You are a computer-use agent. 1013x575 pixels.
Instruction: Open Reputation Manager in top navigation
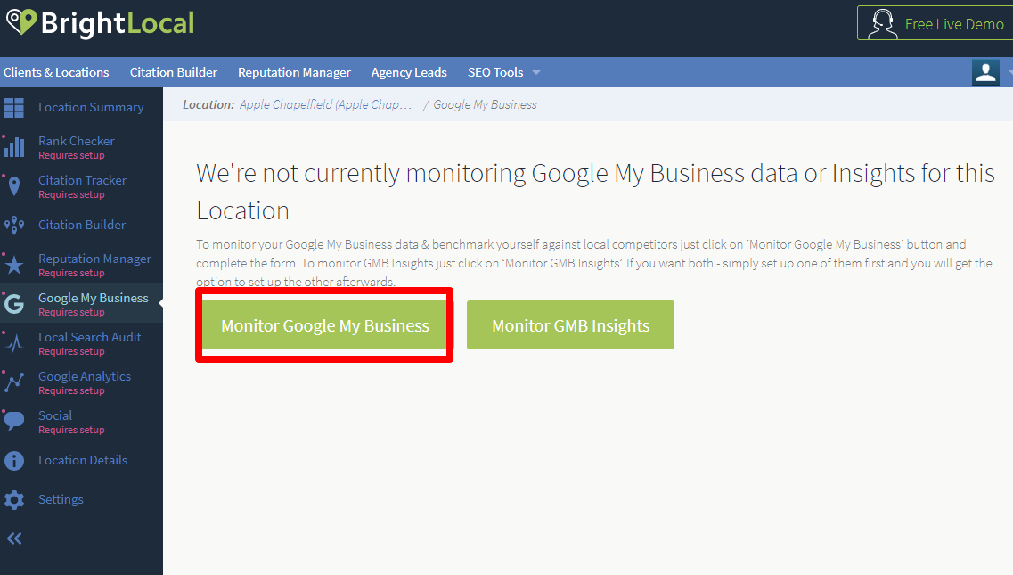point(295,72)
